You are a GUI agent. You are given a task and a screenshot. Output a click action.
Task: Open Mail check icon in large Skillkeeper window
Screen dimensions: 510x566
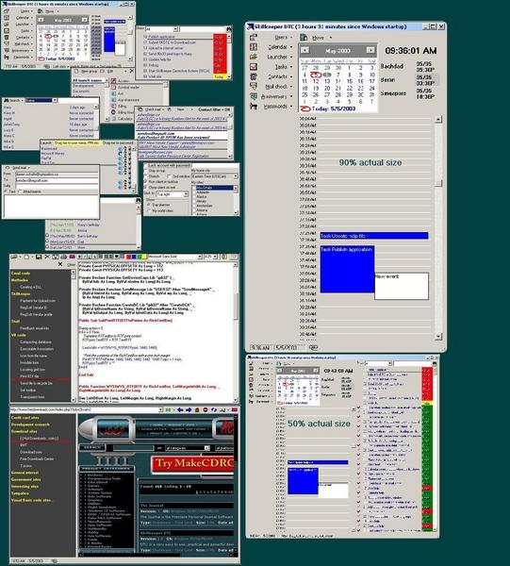pos(254,86)
